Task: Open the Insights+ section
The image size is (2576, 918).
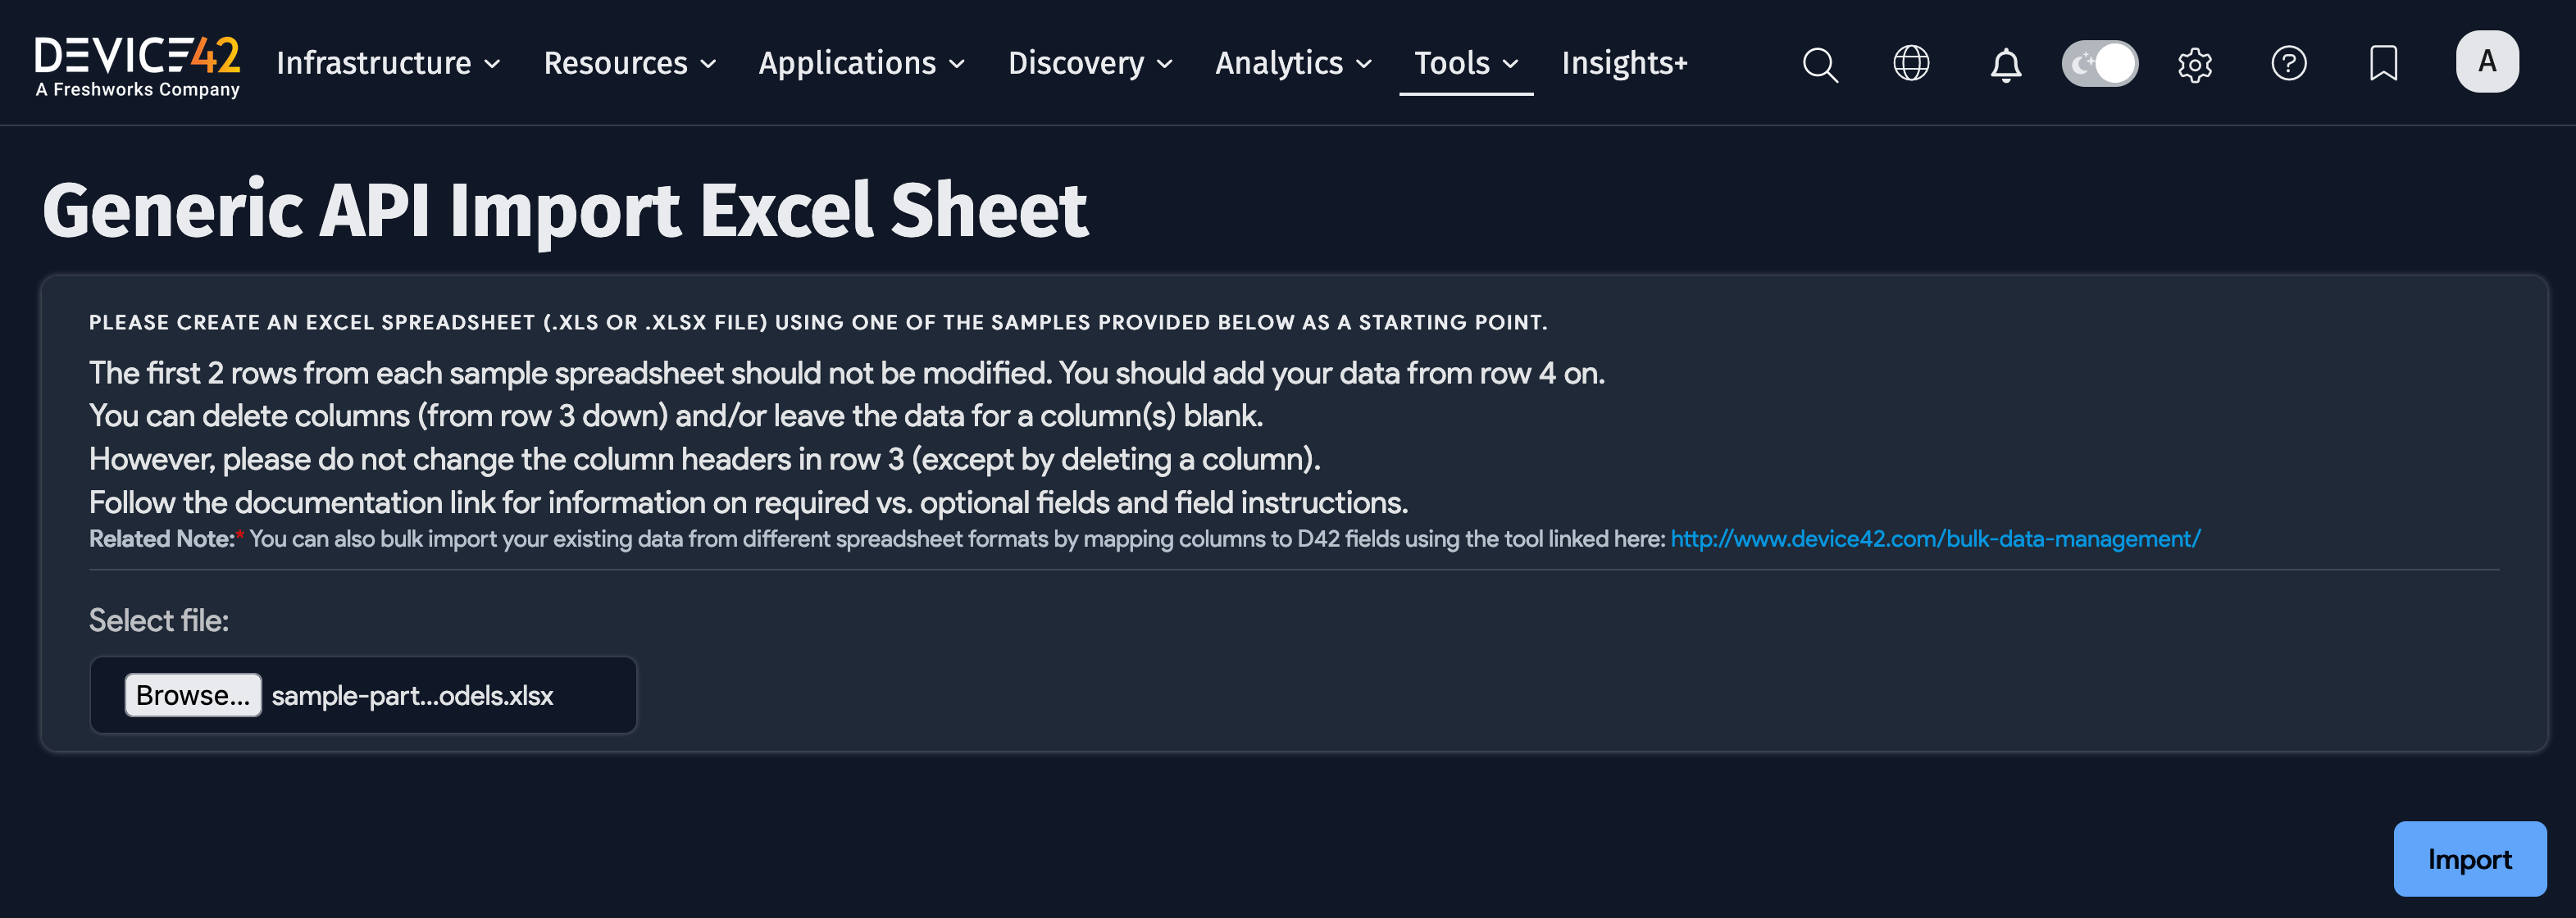Action: pos(1623,63)
